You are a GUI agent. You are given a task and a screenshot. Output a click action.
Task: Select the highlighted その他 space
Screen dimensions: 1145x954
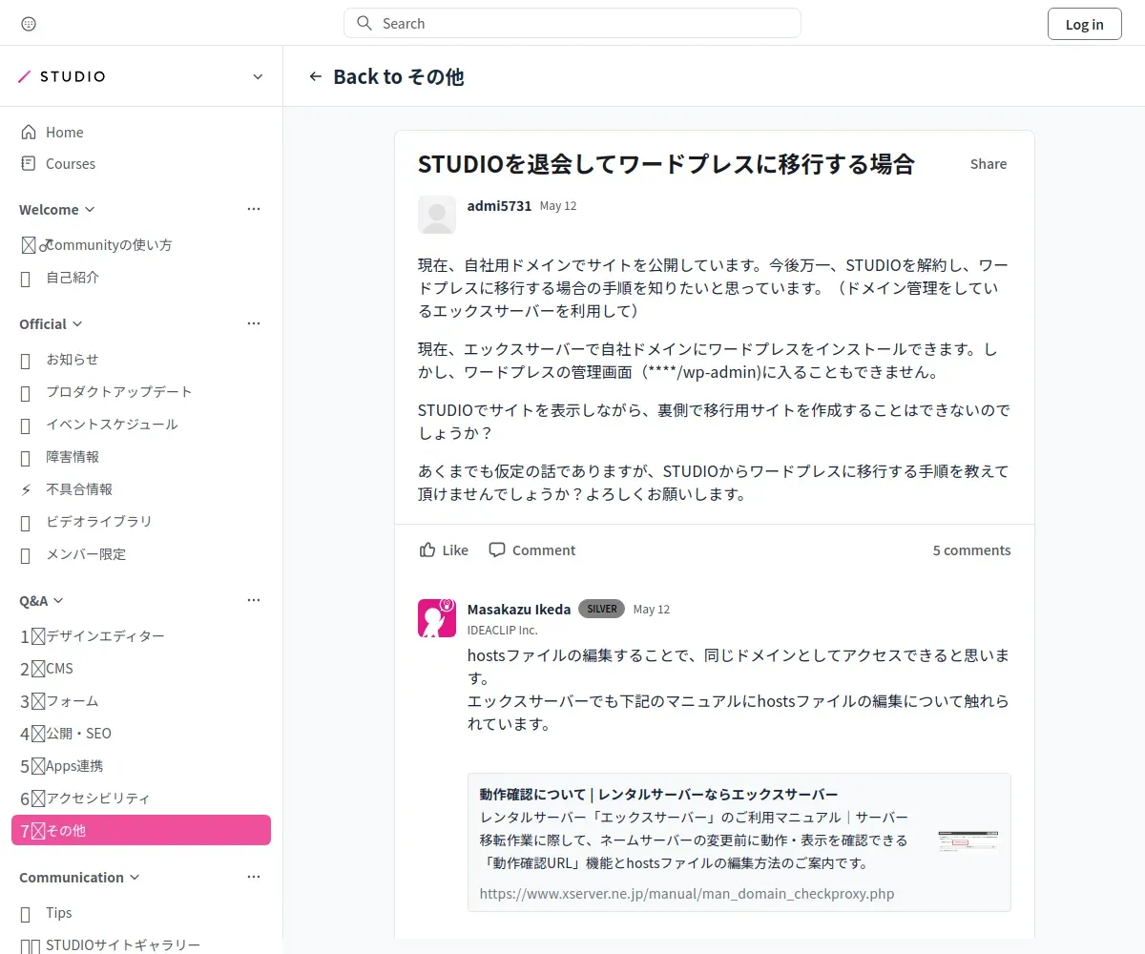click(141, 830)
